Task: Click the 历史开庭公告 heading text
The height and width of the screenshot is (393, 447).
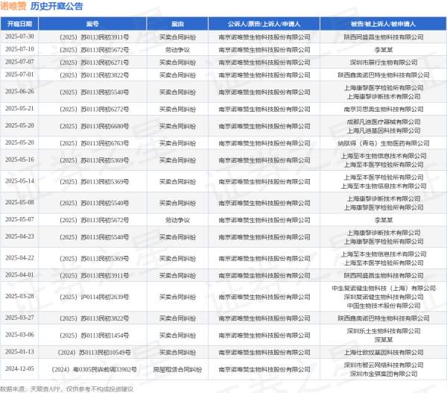Action: point(57,7)
